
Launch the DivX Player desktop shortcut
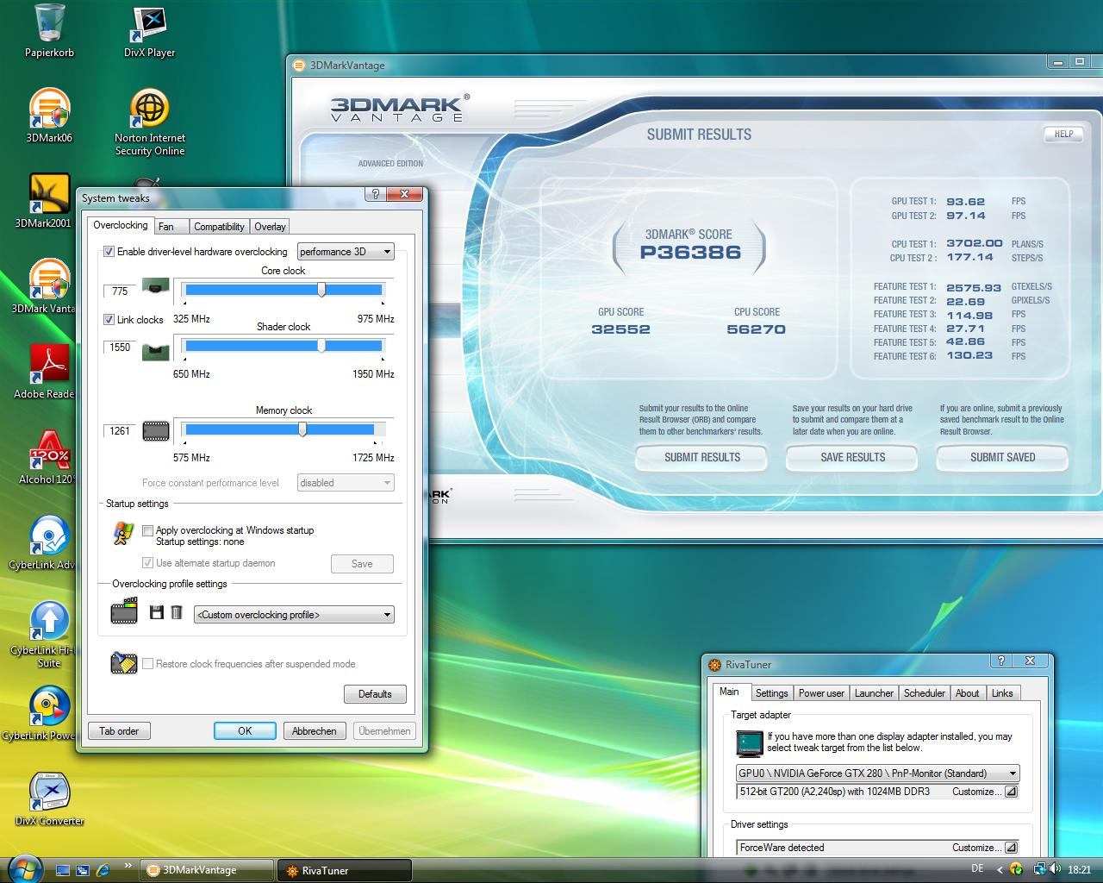tap(149, 30)
